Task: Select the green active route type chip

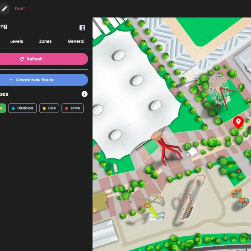Action: (x=2, y=108)
